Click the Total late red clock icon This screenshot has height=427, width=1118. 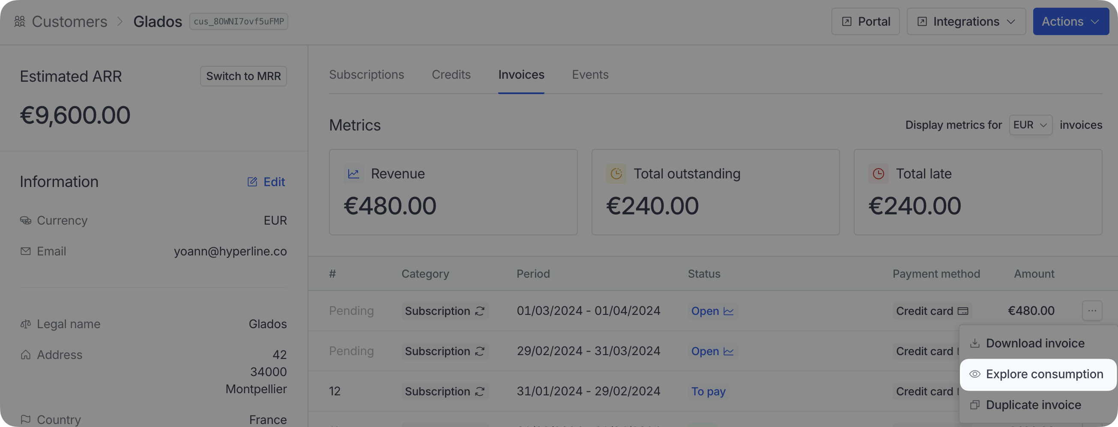click(878, 174)
